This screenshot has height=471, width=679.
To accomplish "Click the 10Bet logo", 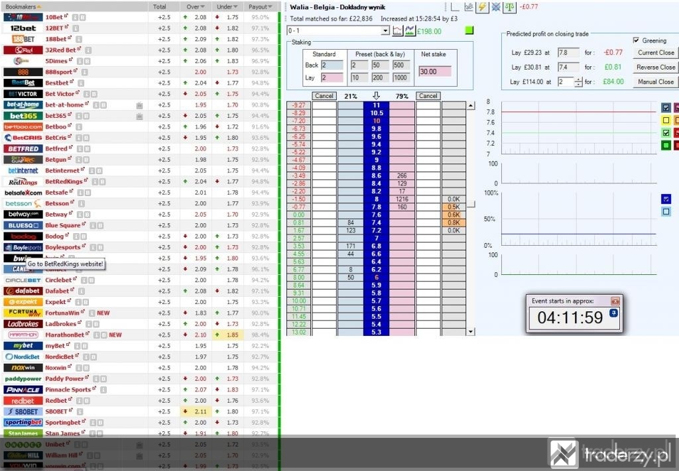I will (23, 17).
